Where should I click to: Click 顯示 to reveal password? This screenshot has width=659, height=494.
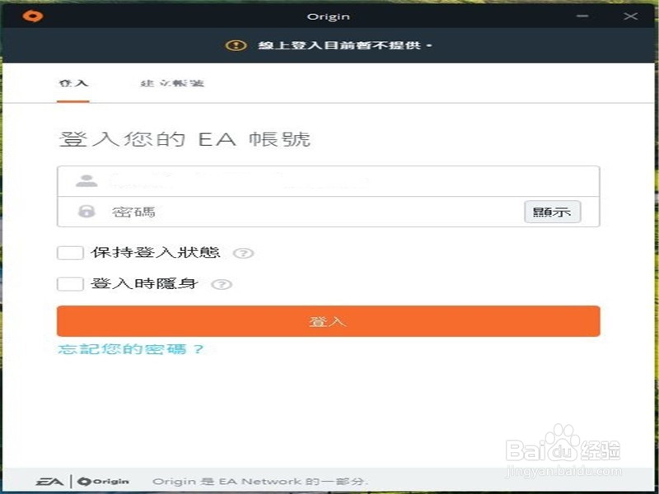tap(552, 212)
